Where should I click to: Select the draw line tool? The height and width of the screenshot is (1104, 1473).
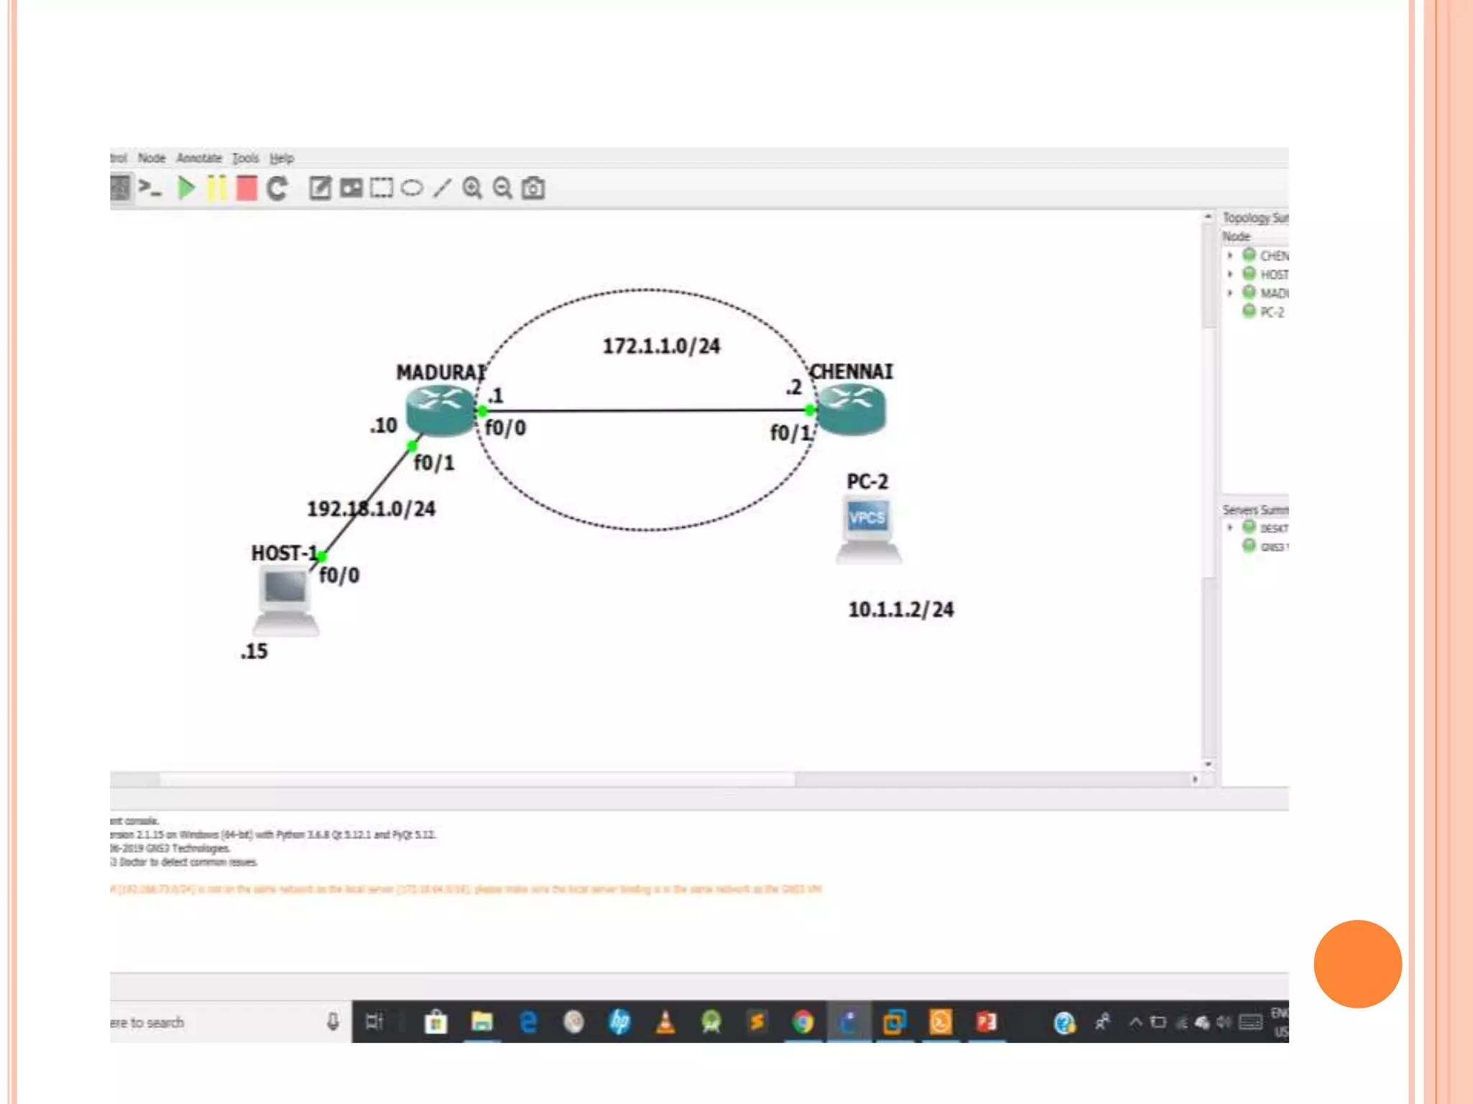pyautogui.click(x=442, y=188)
